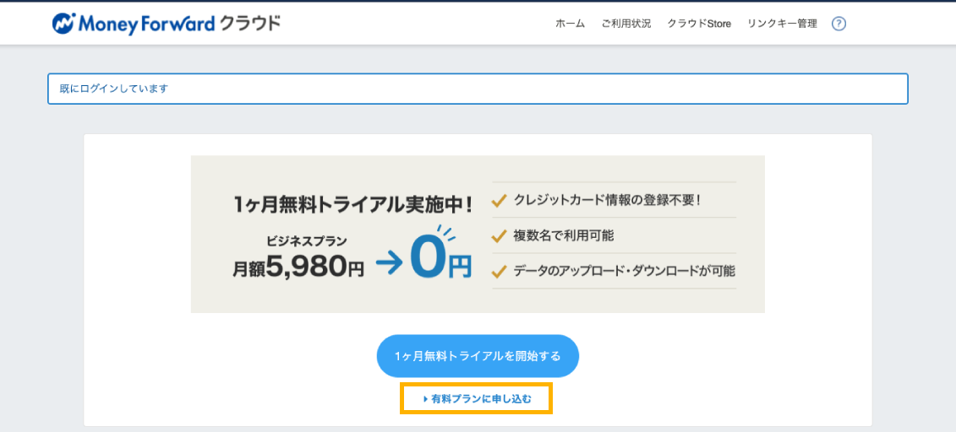Click small triangle before 有料プランに申し込む

point(425,399)
